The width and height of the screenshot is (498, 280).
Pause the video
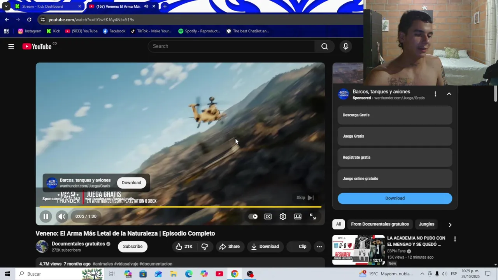(46, 217)
